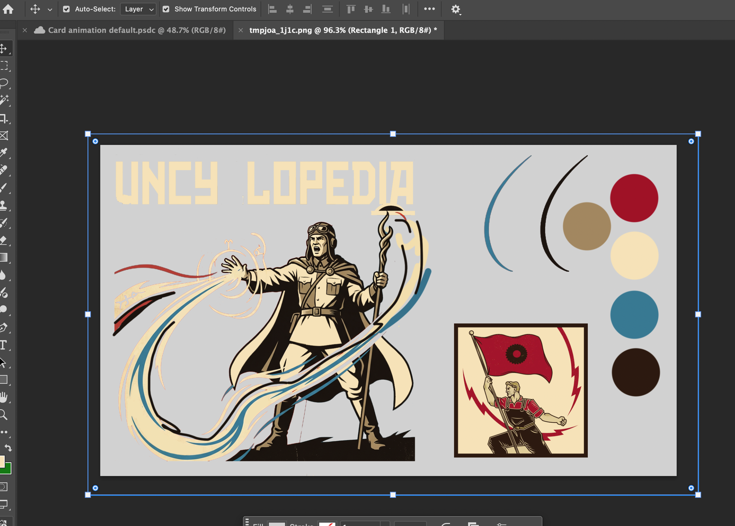Select the Magic Wand tool

click(x=4, y=100)
